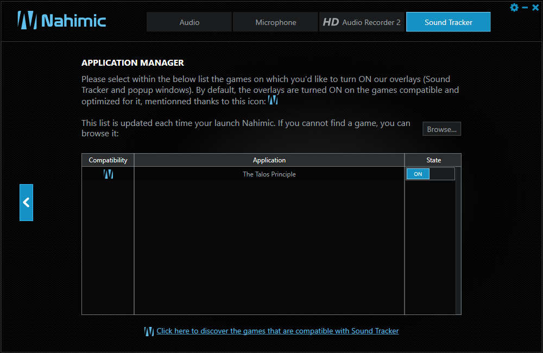Image resolution: width=543 pixels, height=353 pixels.
Task: Toggle The Talos Principle overlay state ON switch
Action: tap(431, 174)
